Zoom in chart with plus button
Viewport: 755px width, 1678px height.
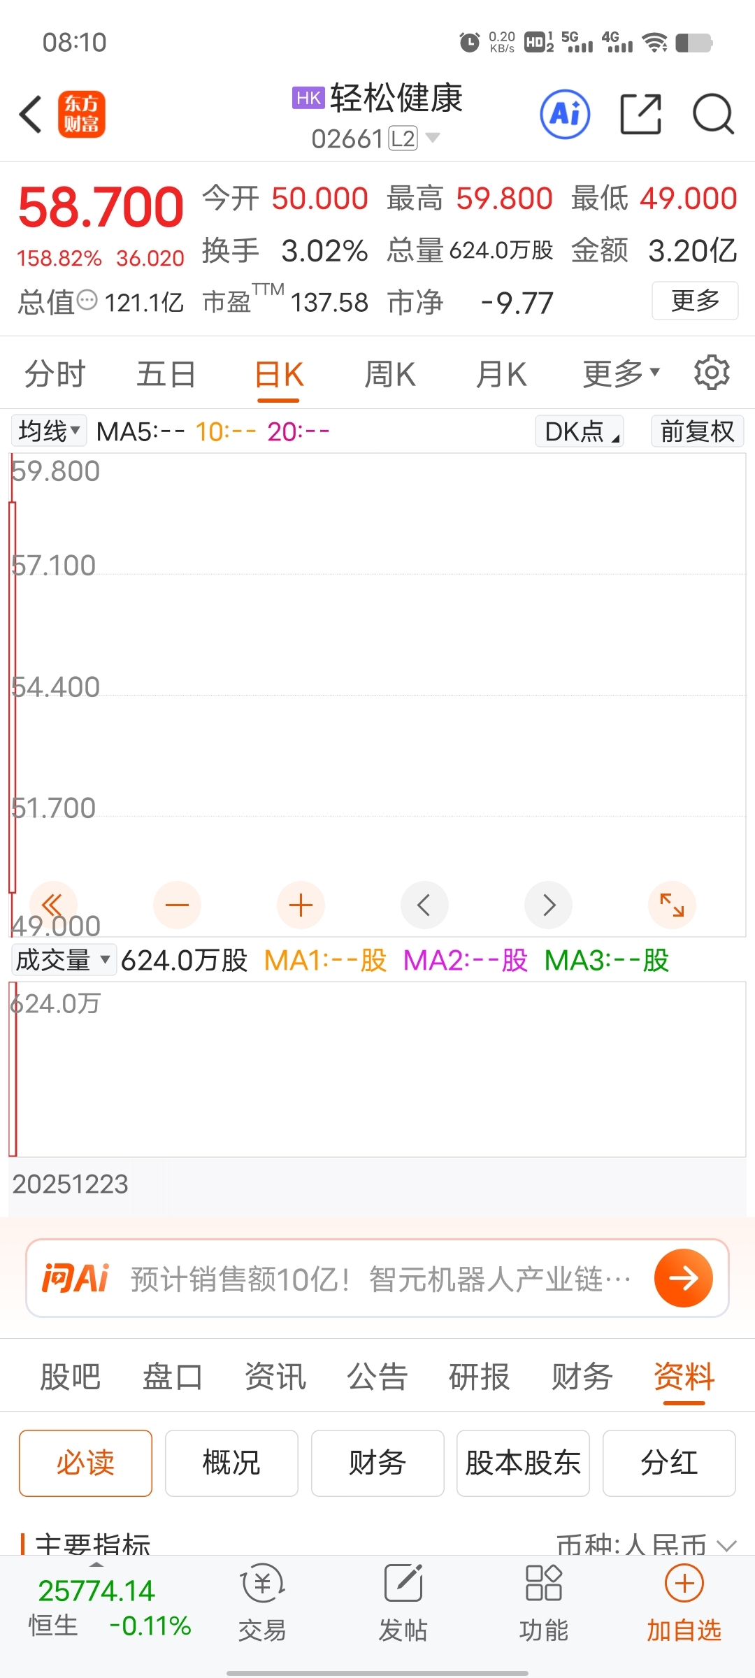click(x=301, y=905)
